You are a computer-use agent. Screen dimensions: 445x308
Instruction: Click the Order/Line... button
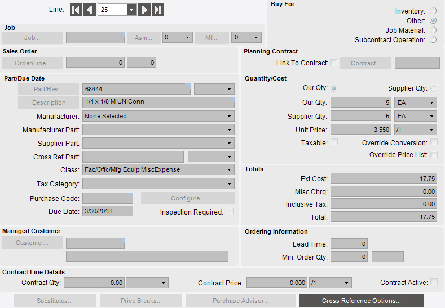click(x=32, y=63)
